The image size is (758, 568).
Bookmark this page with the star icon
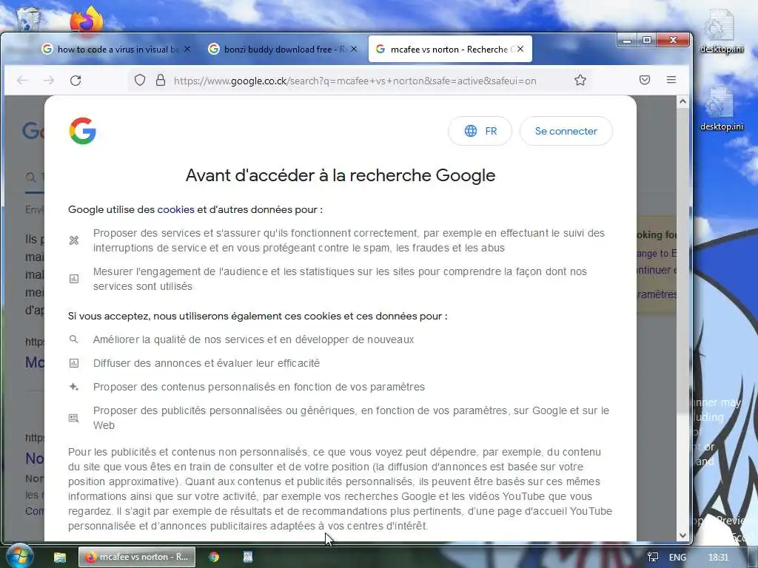tap(580, 80)
